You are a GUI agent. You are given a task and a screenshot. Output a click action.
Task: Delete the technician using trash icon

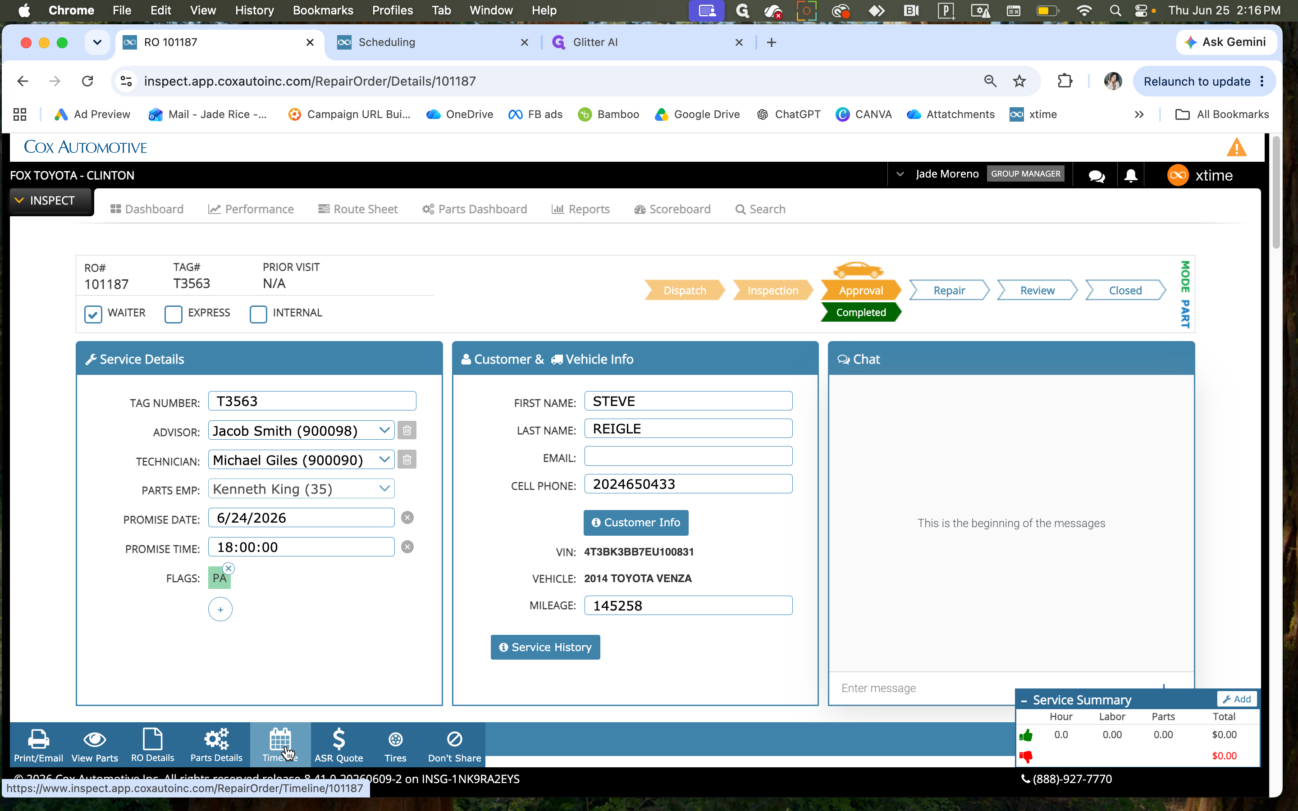click(x=407, y=460)
